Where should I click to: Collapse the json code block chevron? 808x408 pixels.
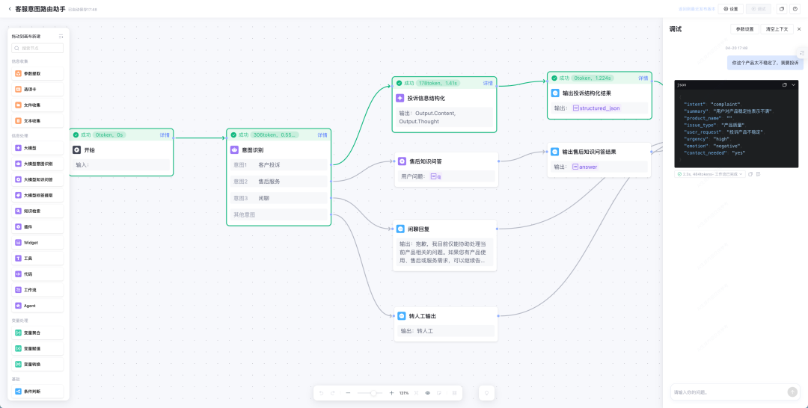point(794,84)
